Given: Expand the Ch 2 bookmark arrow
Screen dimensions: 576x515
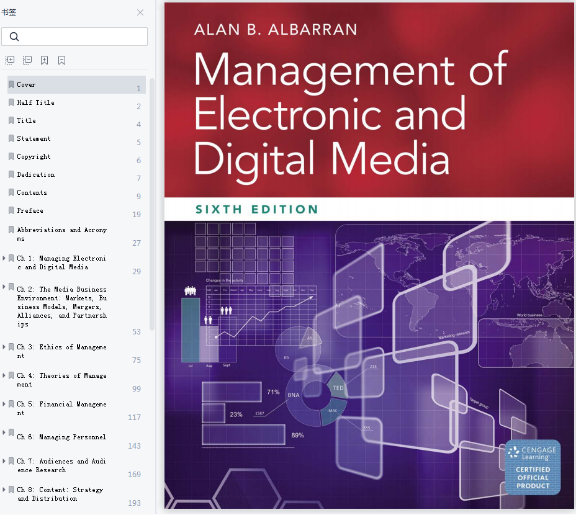Looking at the screenshot, I should tap(4, 287).
